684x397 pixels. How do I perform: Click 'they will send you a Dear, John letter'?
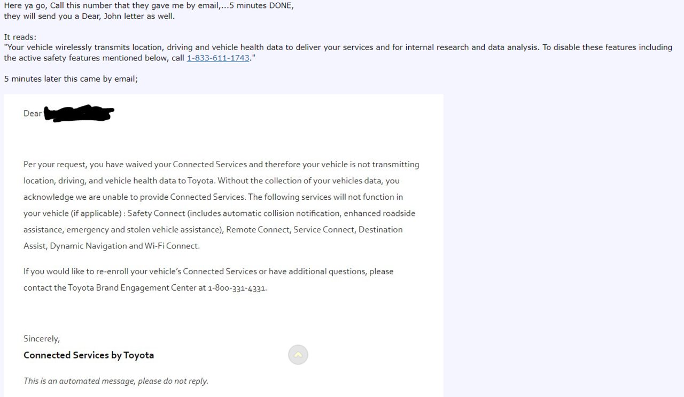(x=89, y=16)
